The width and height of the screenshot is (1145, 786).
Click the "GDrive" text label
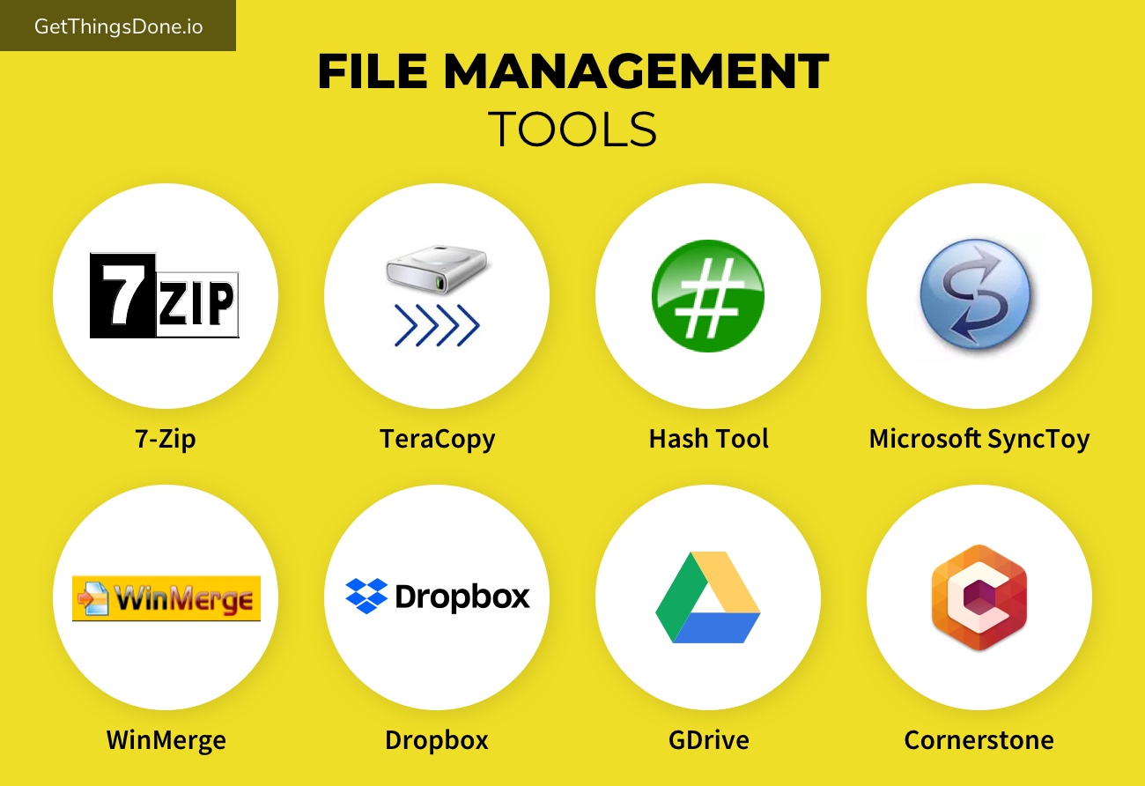pyautogui.click(x=708, y=740)
